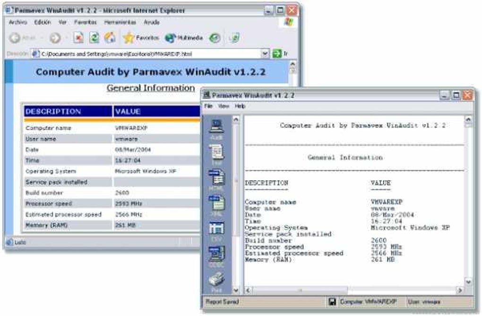
Task: Open the Favoritos star toolbar button
Action: tap(141, 38)
